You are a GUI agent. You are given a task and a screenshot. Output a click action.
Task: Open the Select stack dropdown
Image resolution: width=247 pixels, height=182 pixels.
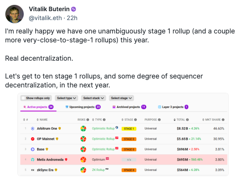tap(93, 98)
